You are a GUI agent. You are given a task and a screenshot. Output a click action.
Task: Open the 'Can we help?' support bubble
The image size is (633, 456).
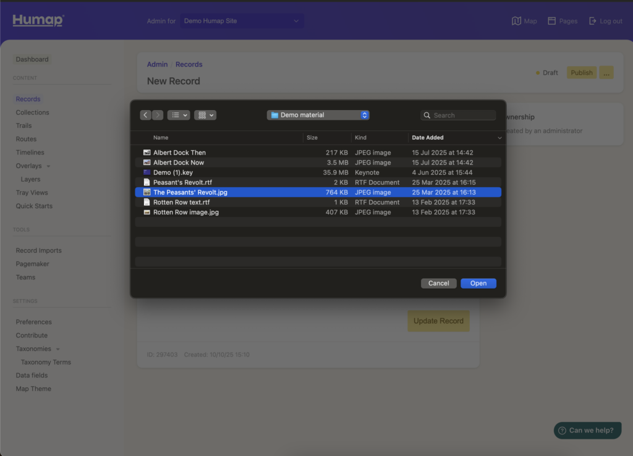(x=587, y=430)
